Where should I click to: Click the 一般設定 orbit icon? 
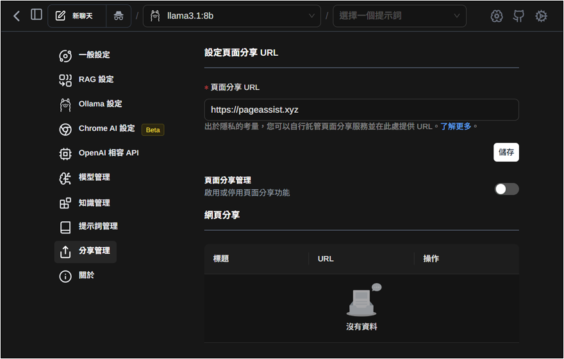[65, 56]
